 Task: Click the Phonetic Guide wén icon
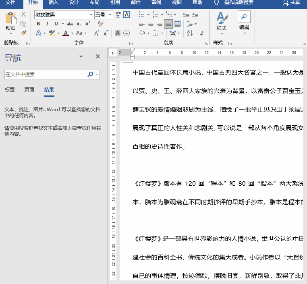point(118,15)
